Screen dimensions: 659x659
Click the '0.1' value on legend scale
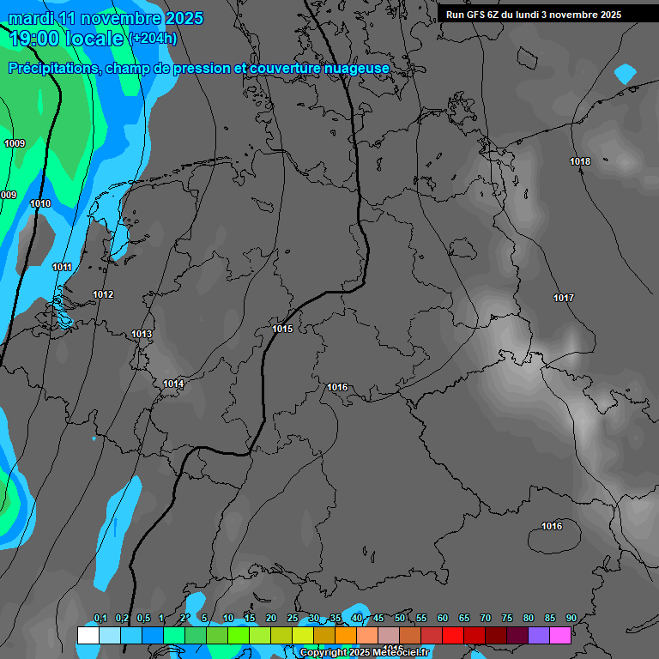click(x=100, y=618)
